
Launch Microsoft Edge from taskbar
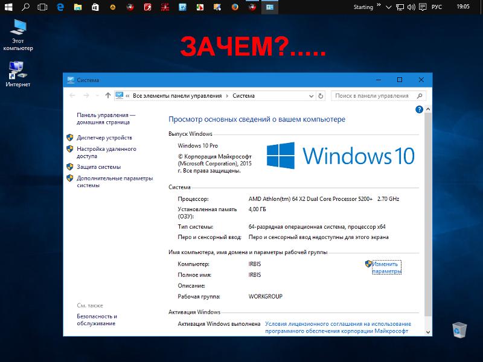(x=60, y=7)
